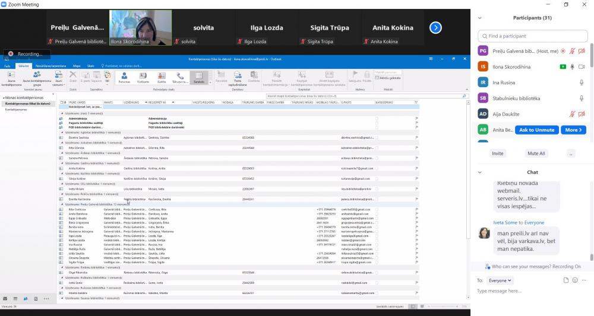The image size is (594, 316).
Task: Open chat more options three-dots
Action: point(584,280)
